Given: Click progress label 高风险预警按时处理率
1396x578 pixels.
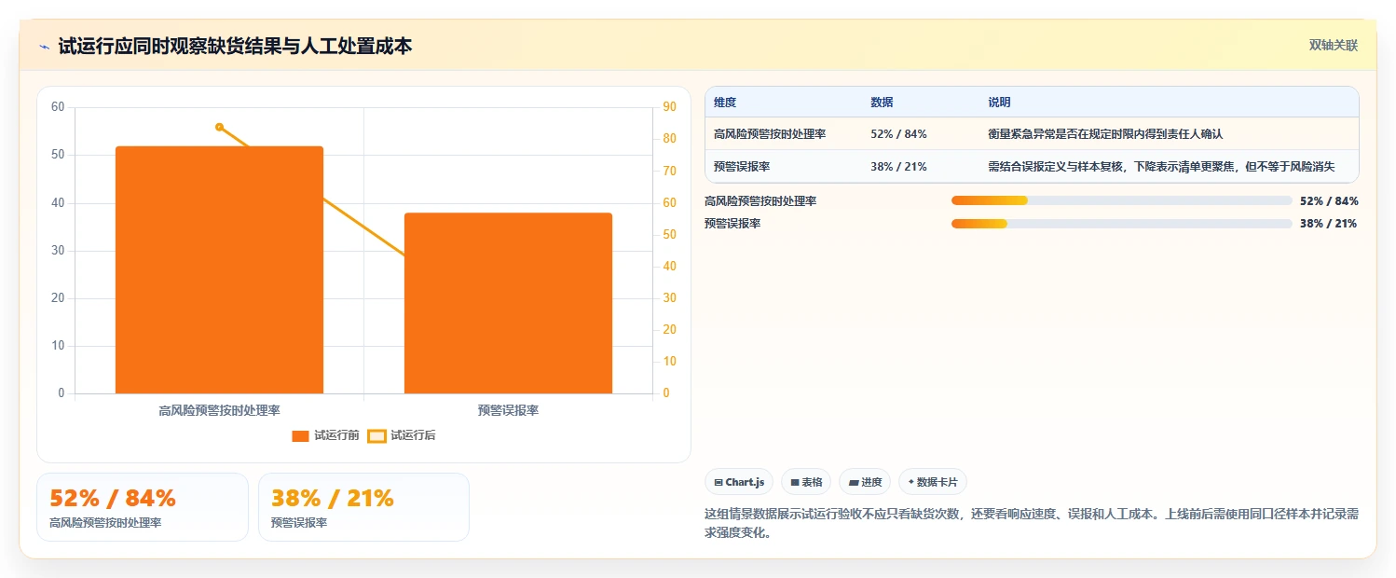Looking at the screenshot, I should pyautogui.click(x=760, y=200).
